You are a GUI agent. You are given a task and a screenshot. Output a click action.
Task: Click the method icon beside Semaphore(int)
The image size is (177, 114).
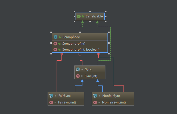tap(55, 44)
